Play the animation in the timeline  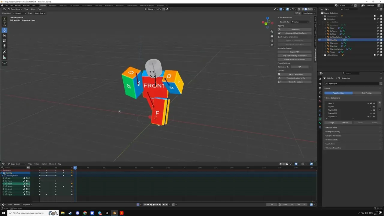(x=154, y=205)
